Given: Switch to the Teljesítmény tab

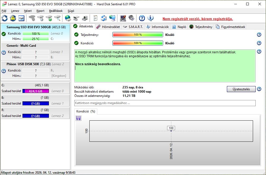Looking at the screenshot, I should pyautogui.click(x=201, y=27).
